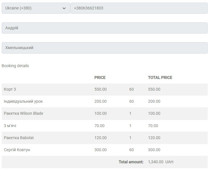The image size is (212, 173).
Task: Click the 70.00 price for 3 м'ячі
Action: point(99,126)
